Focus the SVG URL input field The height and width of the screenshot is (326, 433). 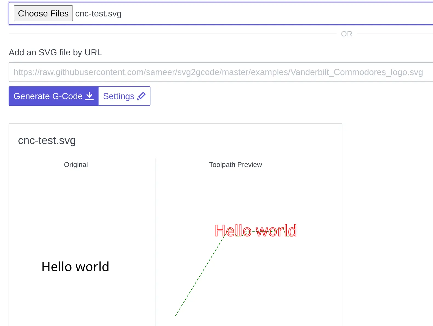[x=221, y=72]
